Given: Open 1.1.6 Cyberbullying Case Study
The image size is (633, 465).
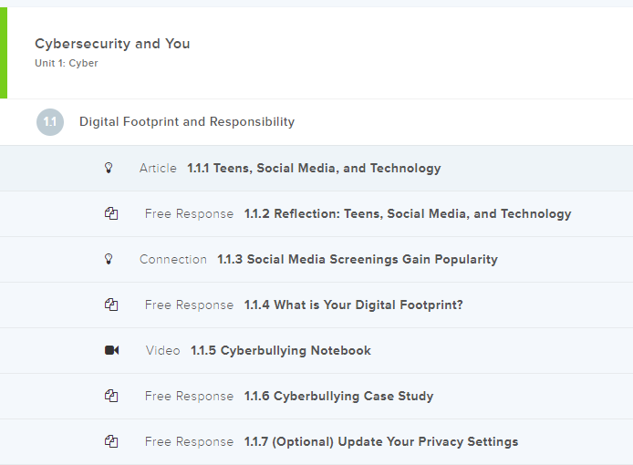Looking at the screenshot, I should pos(339,396).
